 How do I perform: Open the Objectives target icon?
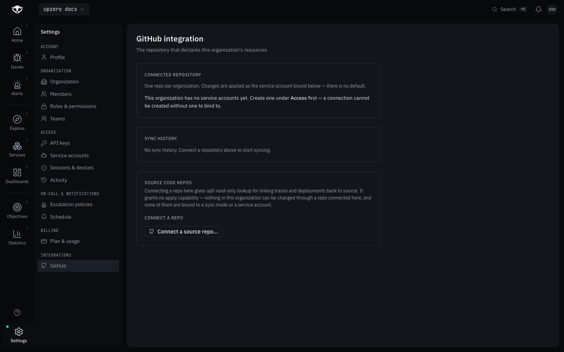click(17, 207)
